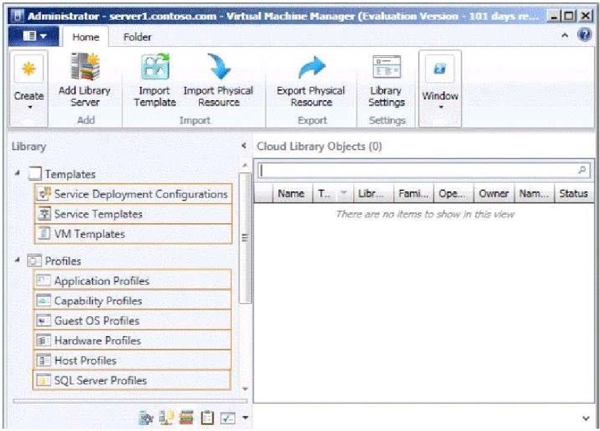Click the Host Profiles icon
The width and height of the screenshot is (600, 431).
coord(43,360)
